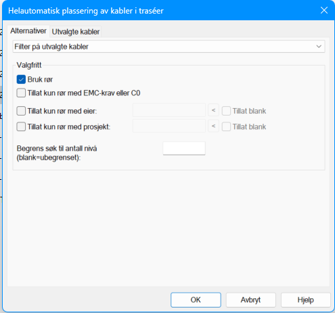Image resolution: width=335 pixels, height=313 pixels.
Task: Uncheck the Bruk rør checkbox
Action: (21, 80)
